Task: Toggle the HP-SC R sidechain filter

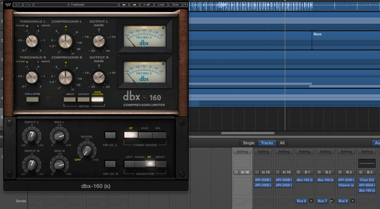Action: tap(110, 164)
